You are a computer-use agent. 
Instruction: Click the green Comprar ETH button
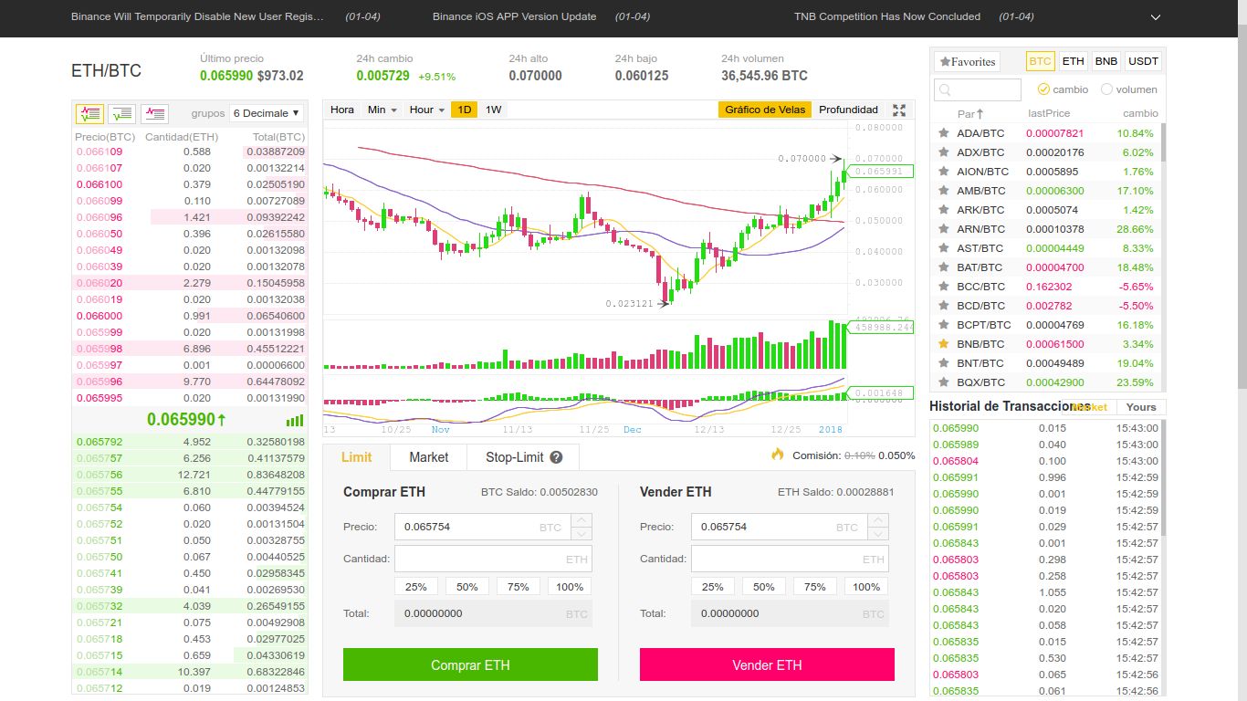[470, 664]
